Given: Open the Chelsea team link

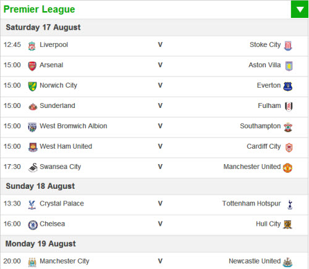Looking at the screenshot, I should pos(53,224).
